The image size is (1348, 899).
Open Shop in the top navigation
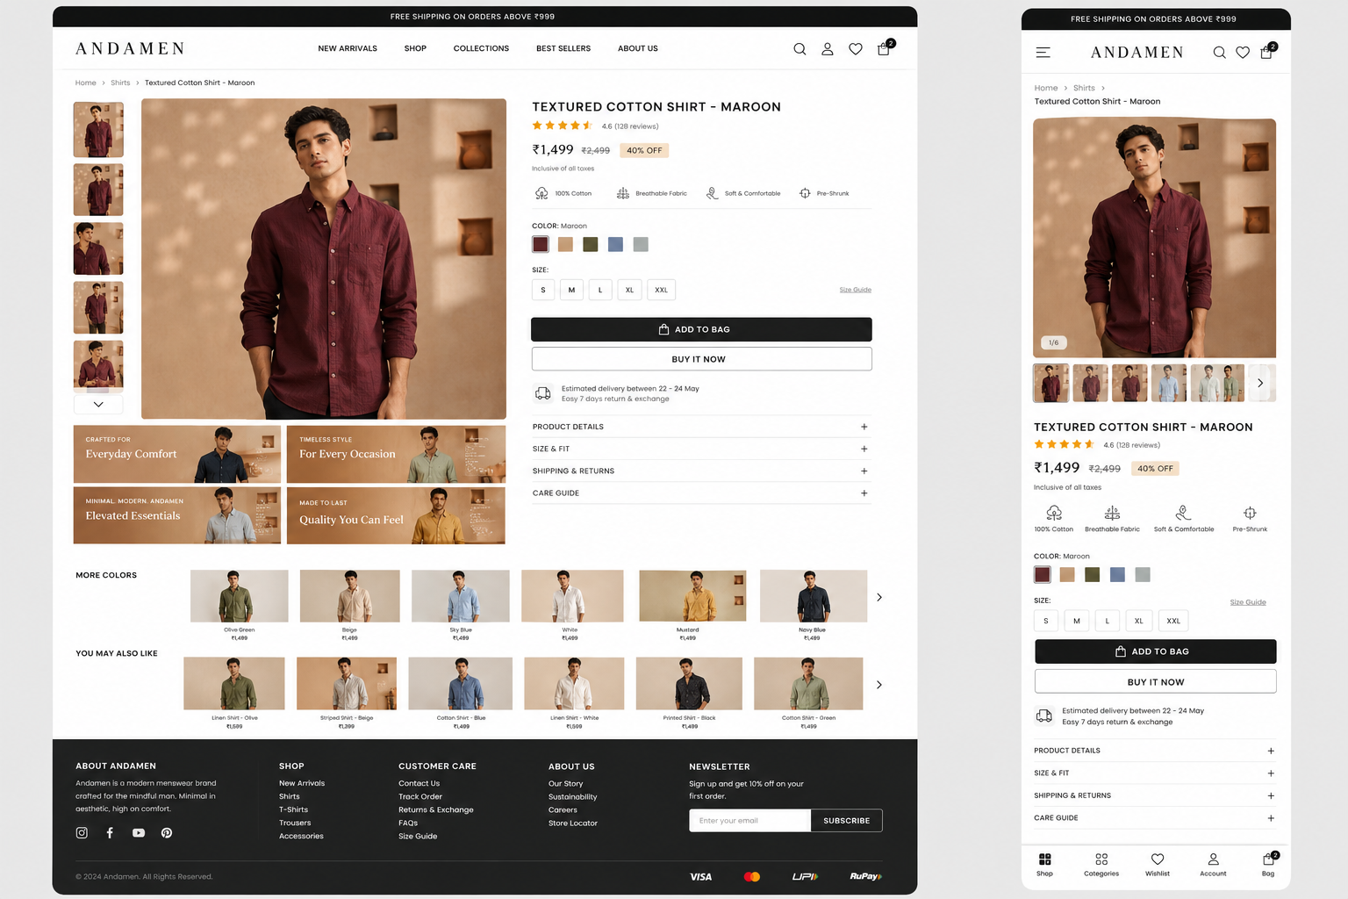pos(415,49)
